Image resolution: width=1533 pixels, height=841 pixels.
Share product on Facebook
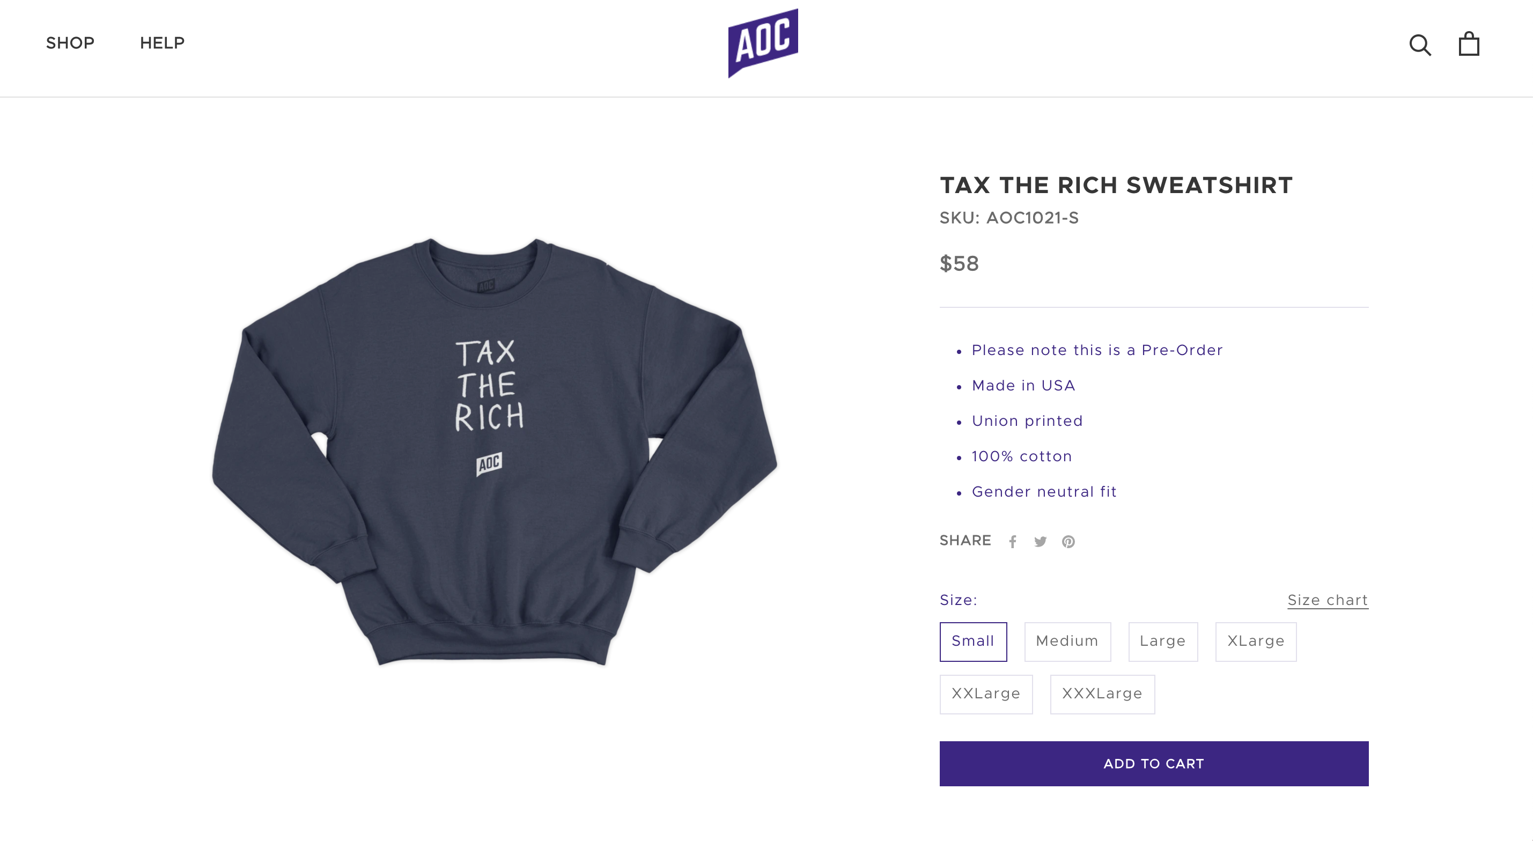pos(1012,541)
